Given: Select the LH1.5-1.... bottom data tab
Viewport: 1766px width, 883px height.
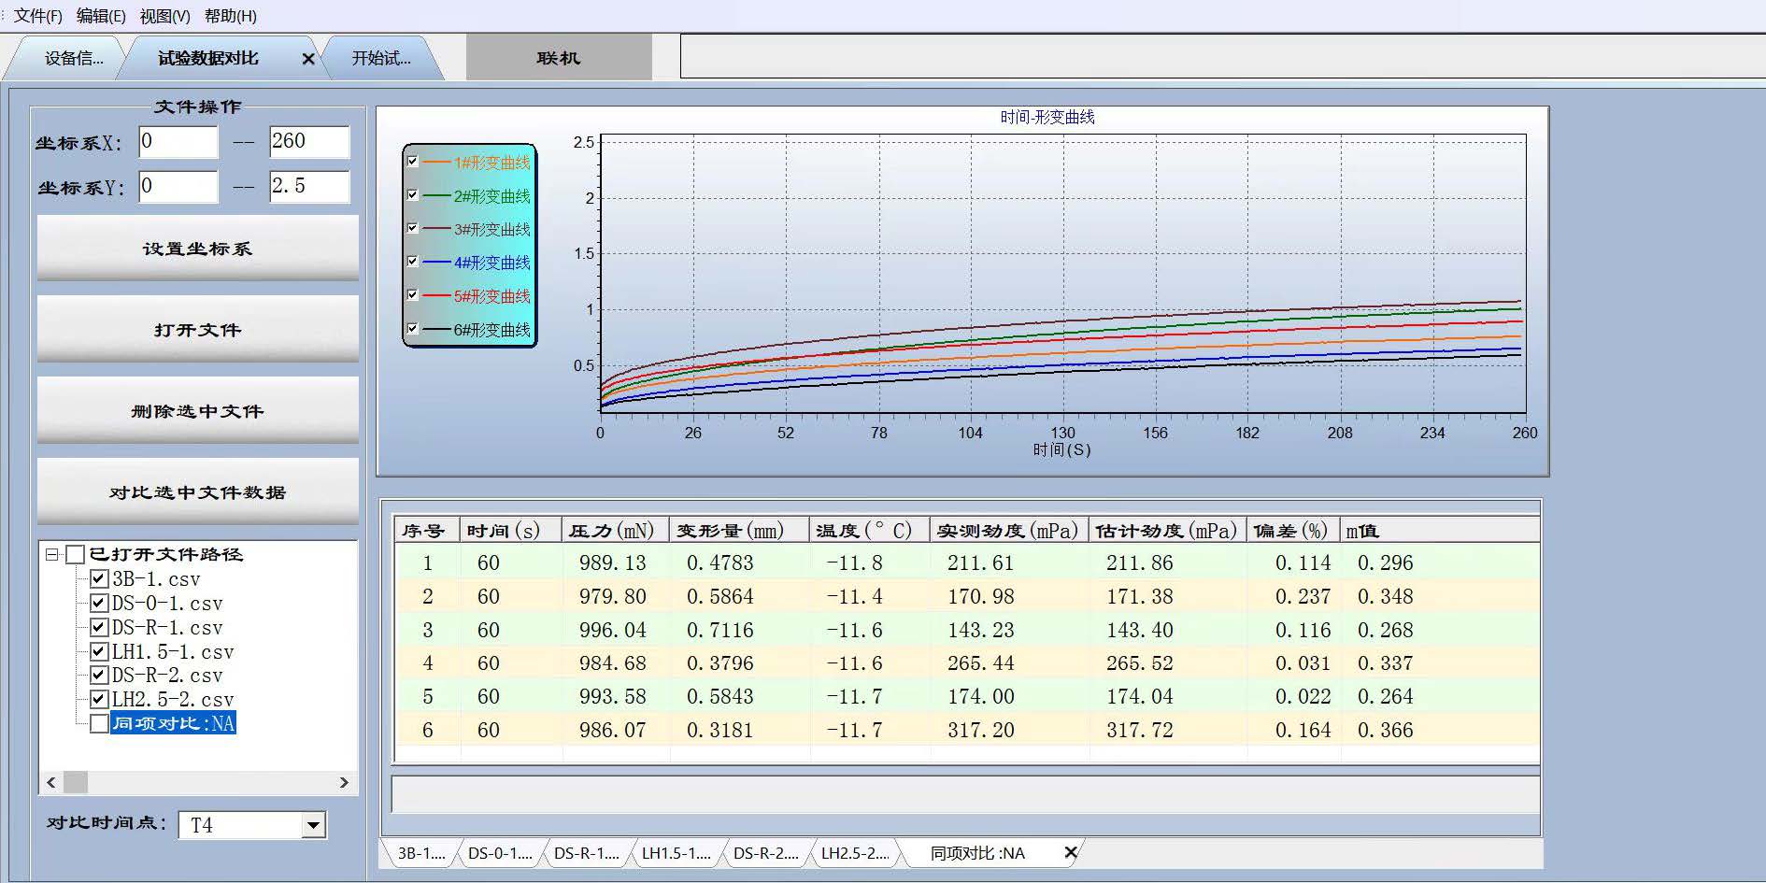Looking at the screenshot, I should (676, 853).
